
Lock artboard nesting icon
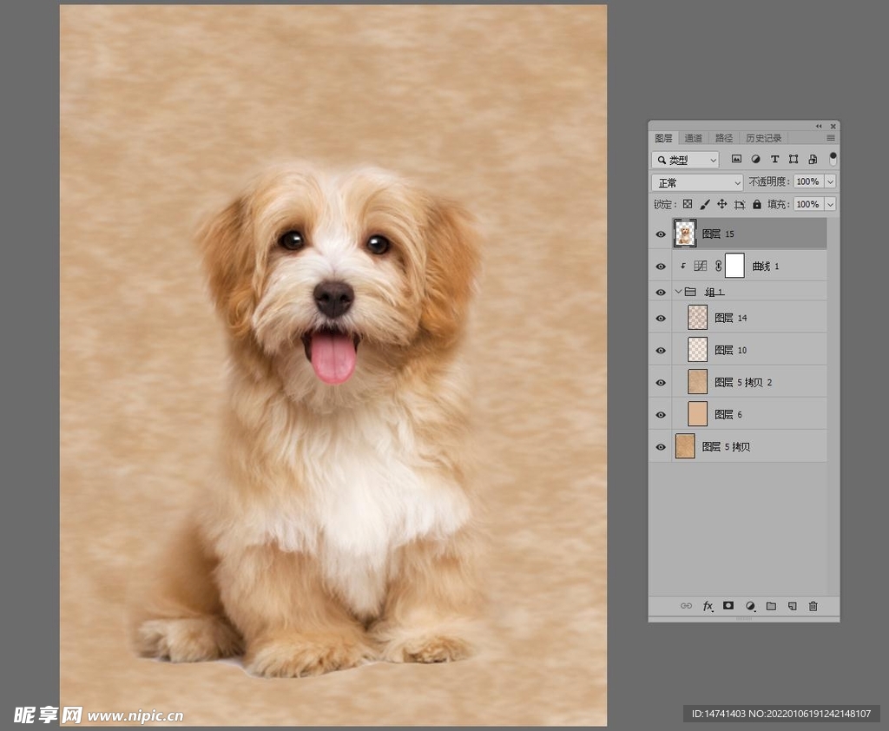coord(740,204)
